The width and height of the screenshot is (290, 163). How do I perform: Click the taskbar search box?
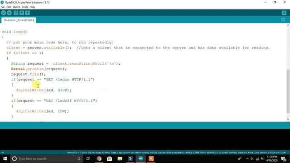click(47, 158)
